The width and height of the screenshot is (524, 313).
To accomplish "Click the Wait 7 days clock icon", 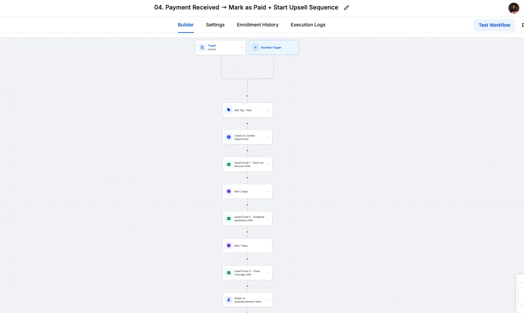I will pos(228,246).
